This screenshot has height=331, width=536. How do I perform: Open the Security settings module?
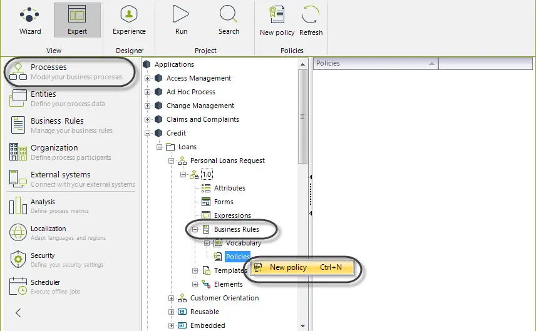pyautogui.click(x=56, y=260)
